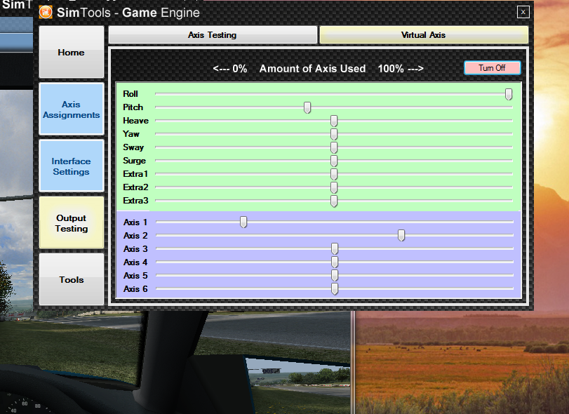Screen dimensions: 569x414
Task: Click the Surge slider handle
Action: [x=334, y=161]
